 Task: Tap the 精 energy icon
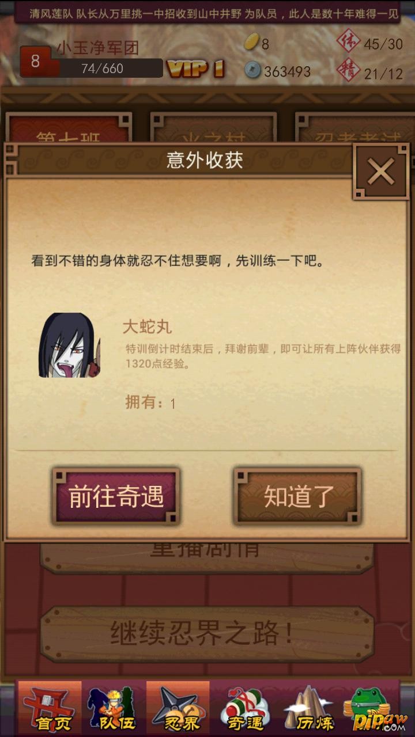348,70
